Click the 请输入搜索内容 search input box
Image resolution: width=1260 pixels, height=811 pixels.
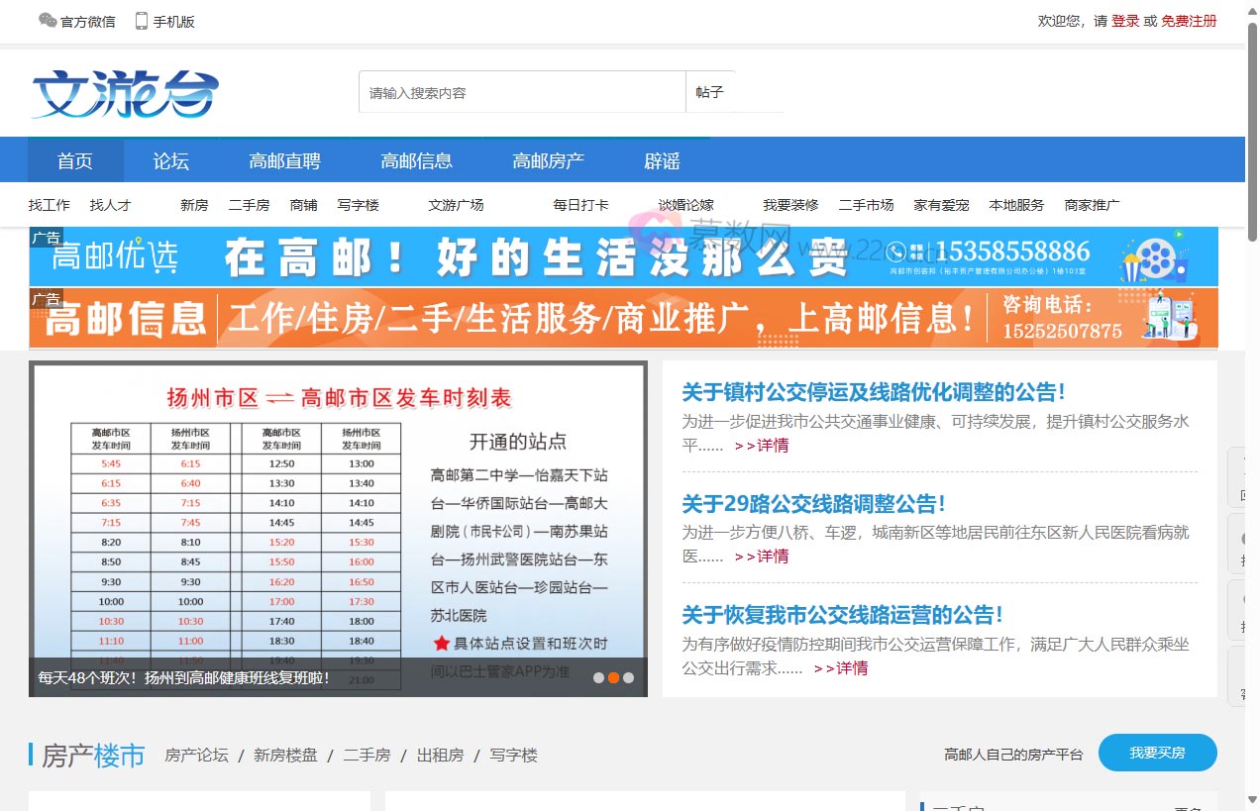[522, 92]
